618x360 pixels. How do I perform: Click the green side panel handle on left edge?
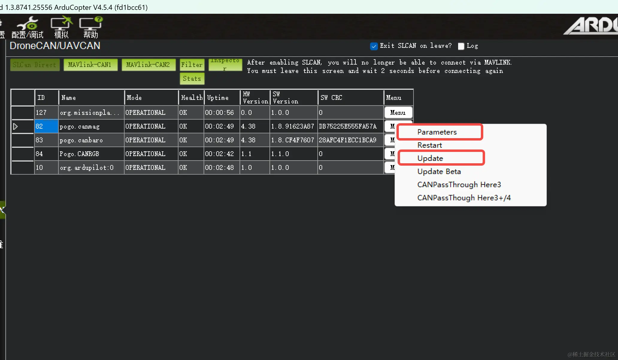coord(2,210)
